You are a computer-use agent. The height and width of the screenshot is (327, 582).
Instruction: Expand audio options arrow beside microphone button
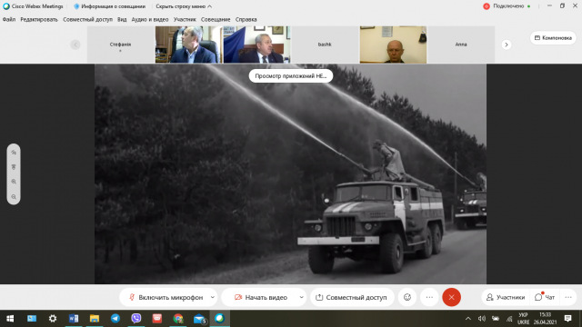pos(213,297)
